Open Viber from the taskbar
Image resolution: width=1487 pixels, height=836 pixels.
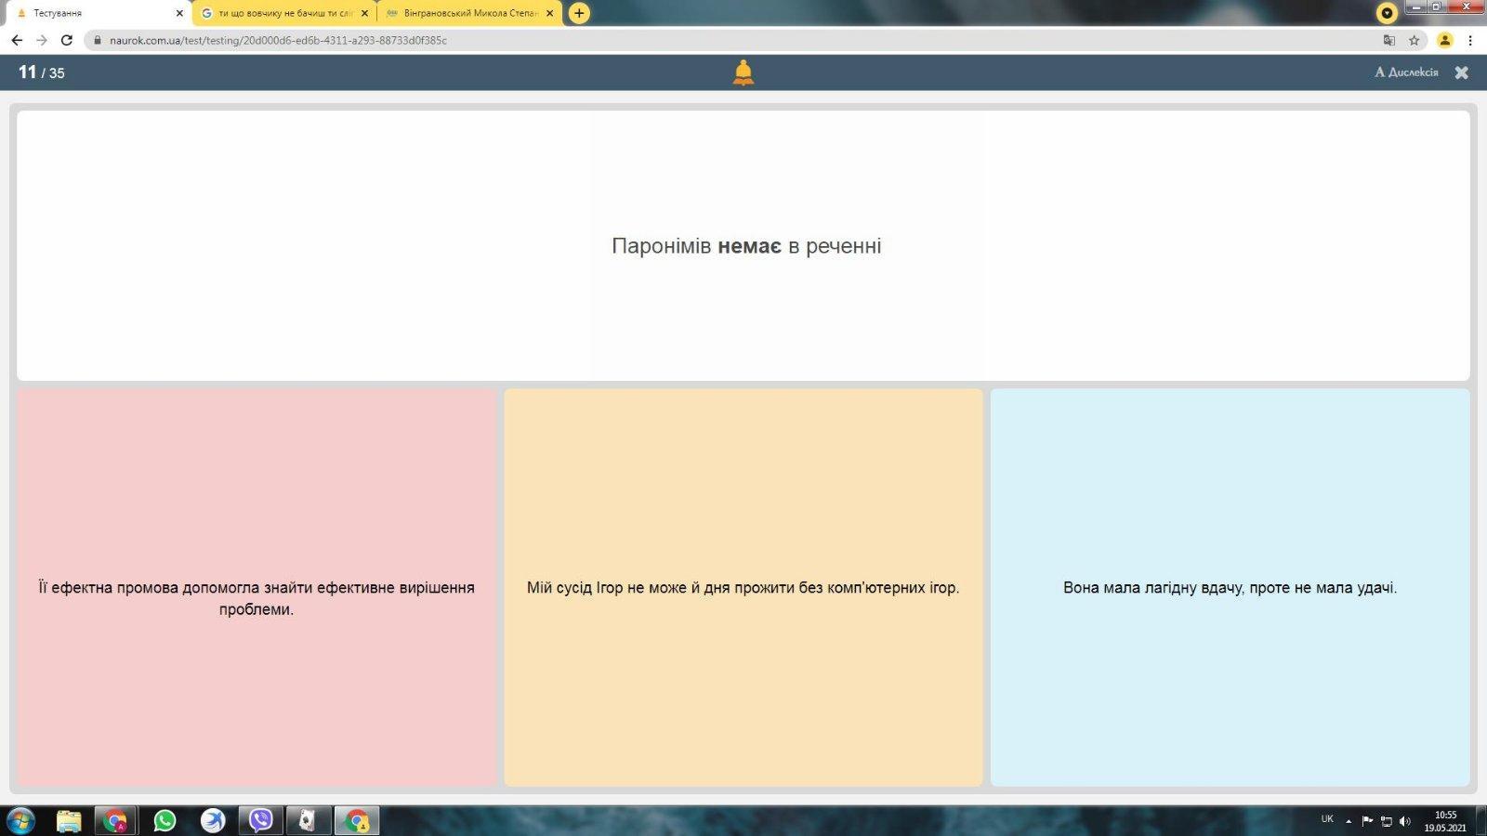tap(261, 821)
